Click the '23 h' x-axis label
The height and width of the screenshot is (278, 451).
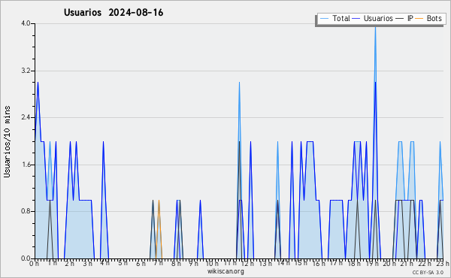coord(443,264)
